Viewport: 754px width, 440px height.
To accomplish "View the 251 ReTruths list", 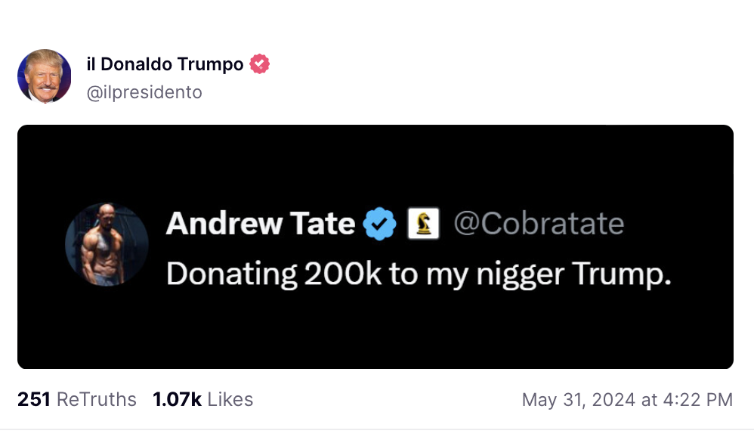I will tap(77, 399).
